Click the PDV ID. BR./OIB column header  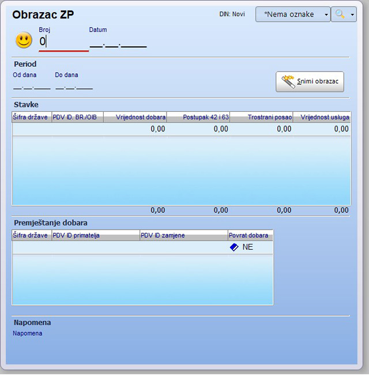78,117
